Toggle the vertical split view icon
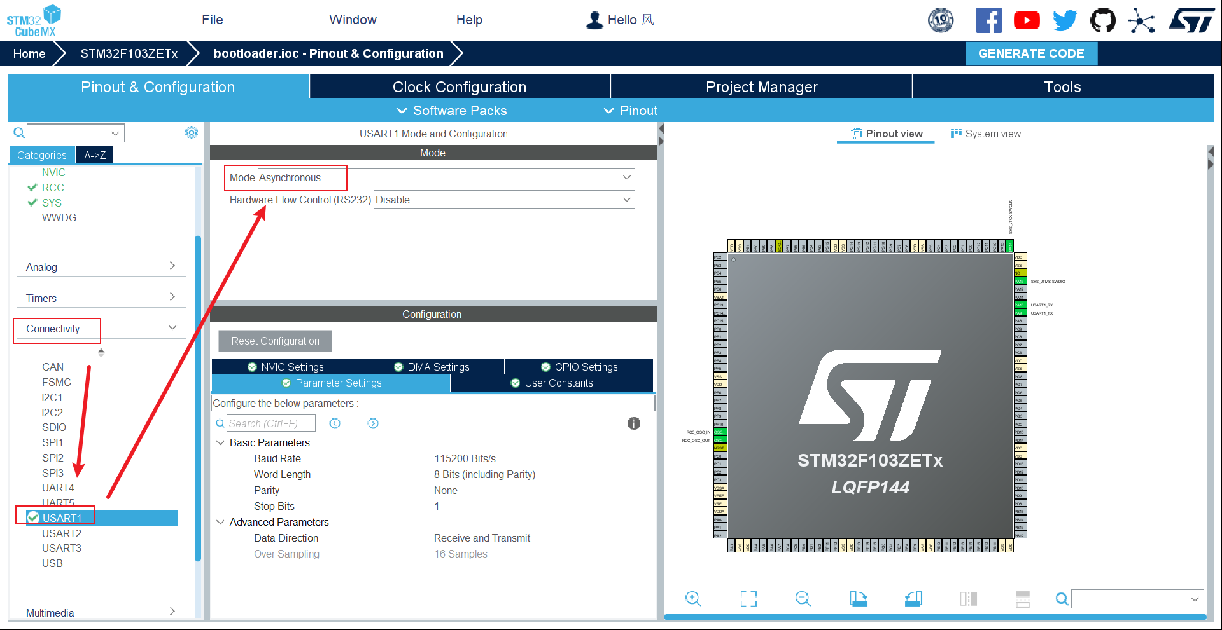The image size is (1222, 630). tap(968, 599)
